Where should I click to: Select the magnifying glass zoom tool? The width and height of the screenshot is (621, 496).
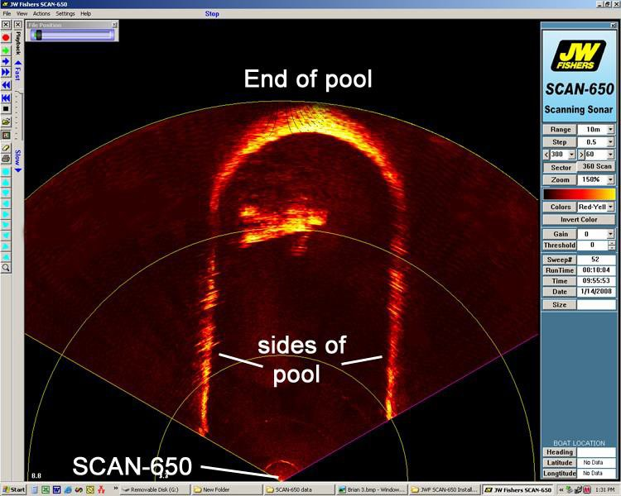6,268
